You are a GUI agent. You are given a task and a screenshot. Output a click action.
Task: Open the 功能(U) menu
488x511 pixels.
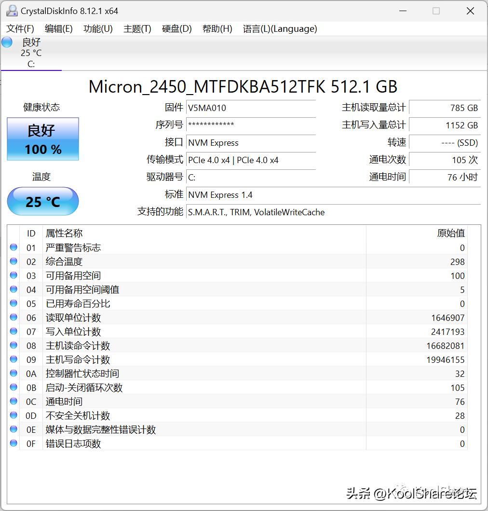(98, 29)
